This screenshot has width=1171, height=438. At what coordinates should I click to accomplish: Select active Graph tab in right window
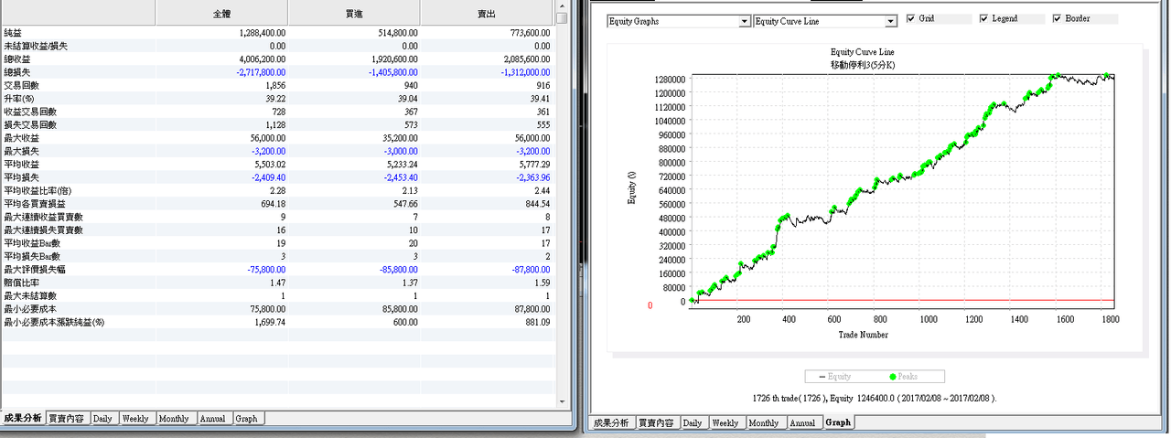pyautogui.click(x=838, y=422)
